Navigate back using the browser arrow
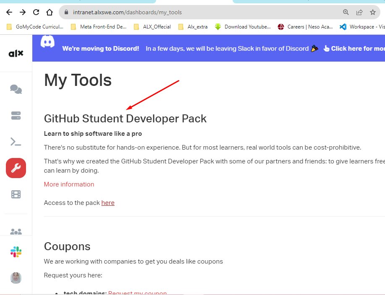The height and width of the screenshot is (295, 385). [x=8, y=12]
